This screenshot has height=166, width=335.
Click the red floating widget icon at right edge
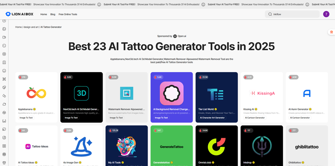tap(331, 32)
